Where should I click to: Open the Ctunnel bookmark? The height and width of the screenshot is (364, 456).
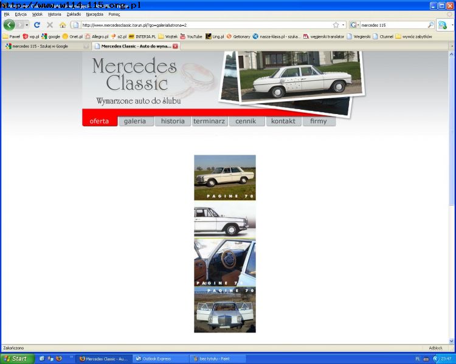point(383,36)
